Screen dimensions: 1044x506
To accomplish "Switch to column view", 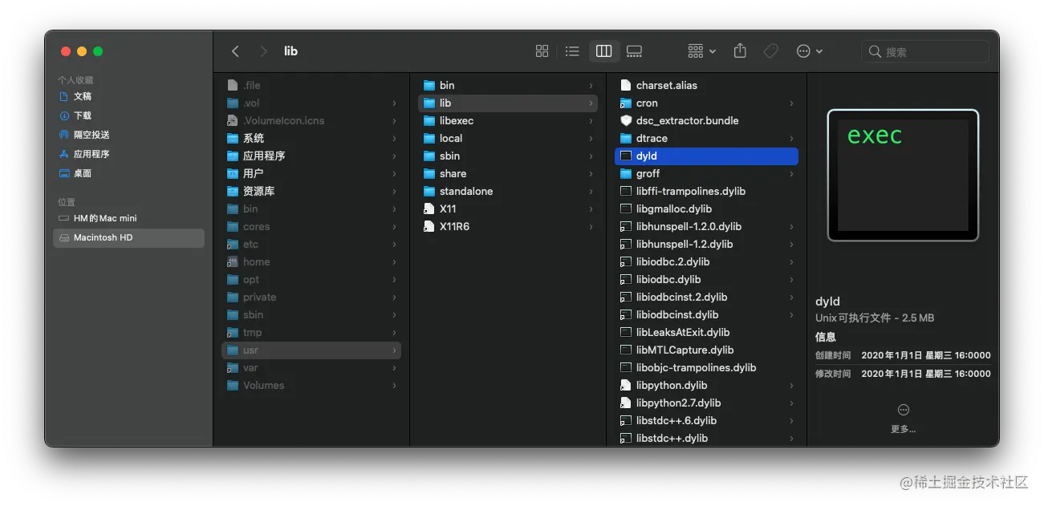I will (x=603, y=51).
